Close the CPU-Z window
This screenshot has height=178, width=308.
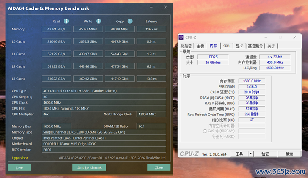[294, 37]
